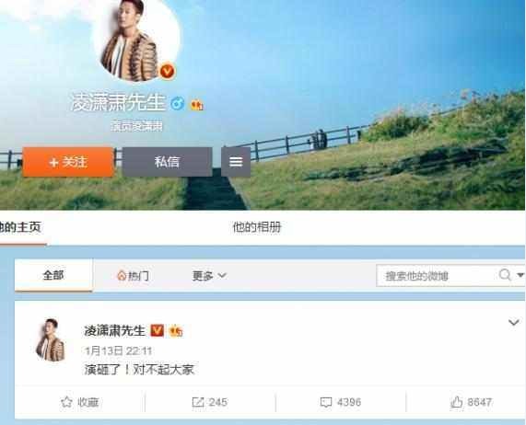The height and width of the screenshot is (425, 526).
Task: Switch to the 他的相册 tab
Action: pos(257,227)
